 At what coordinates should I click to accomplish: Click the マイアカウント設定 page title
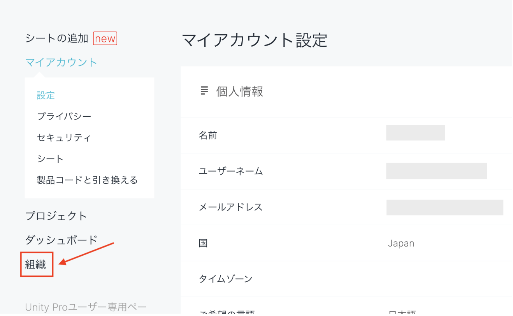coord(255,40)
